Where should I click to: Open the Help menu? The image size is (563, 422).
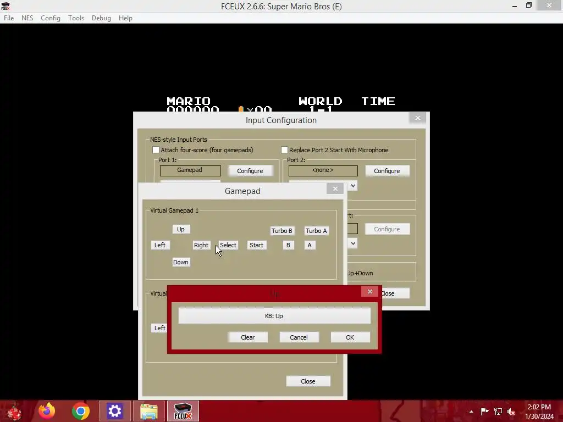(x=125, y=18)
